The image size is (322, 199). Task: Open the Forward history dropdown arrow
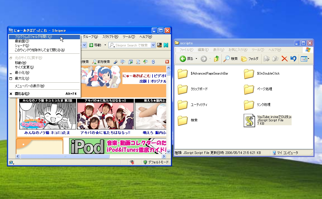(x=210, y=59)
